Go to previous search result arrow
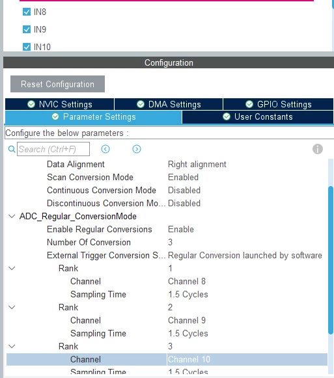334x378 pixels. [x=105, y=149]
